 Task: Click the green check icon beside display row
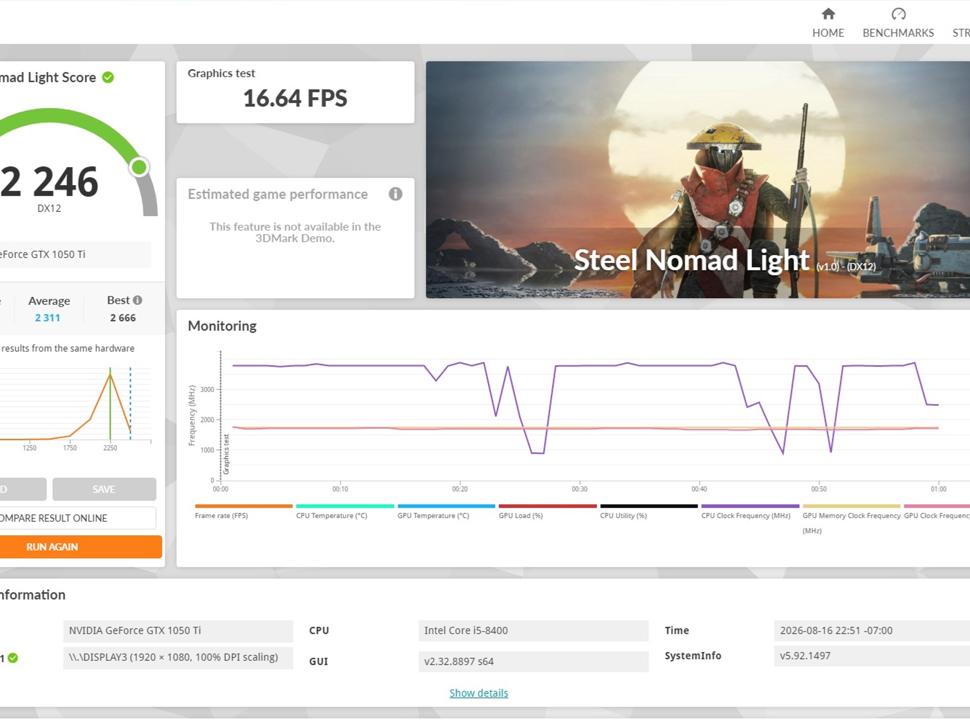click(x=13, y=658)
